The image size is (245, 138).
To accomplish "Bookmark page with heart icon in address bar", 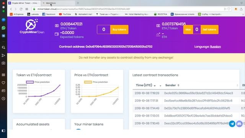I will tap(229, 9).
